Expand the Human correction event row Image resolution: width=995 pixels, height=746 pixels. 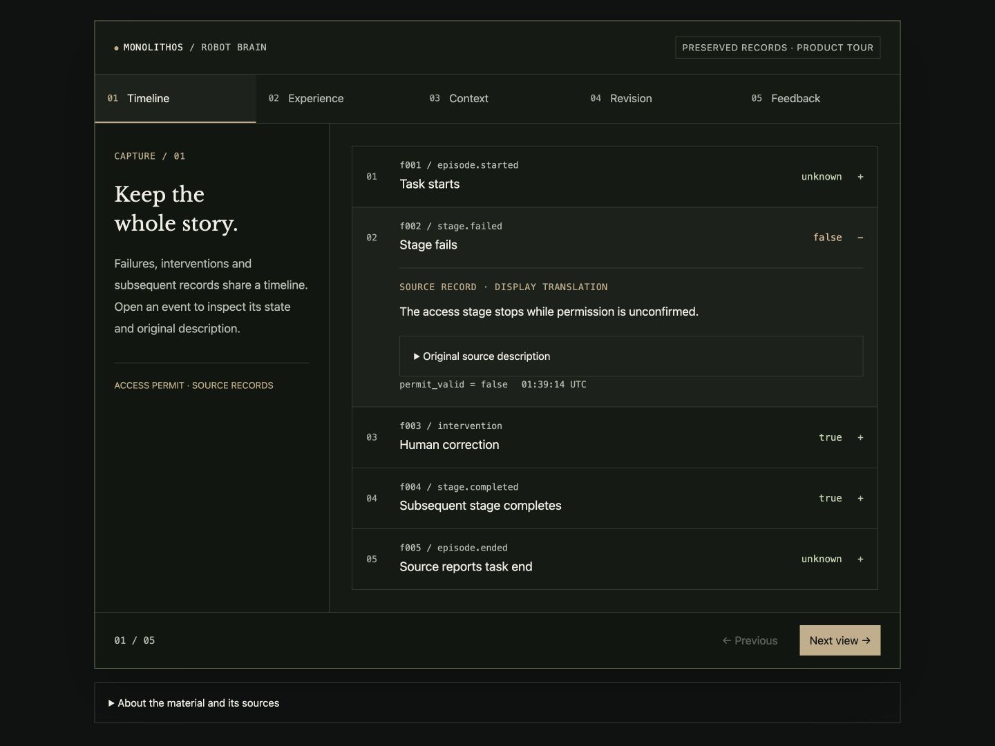[614, 437]
